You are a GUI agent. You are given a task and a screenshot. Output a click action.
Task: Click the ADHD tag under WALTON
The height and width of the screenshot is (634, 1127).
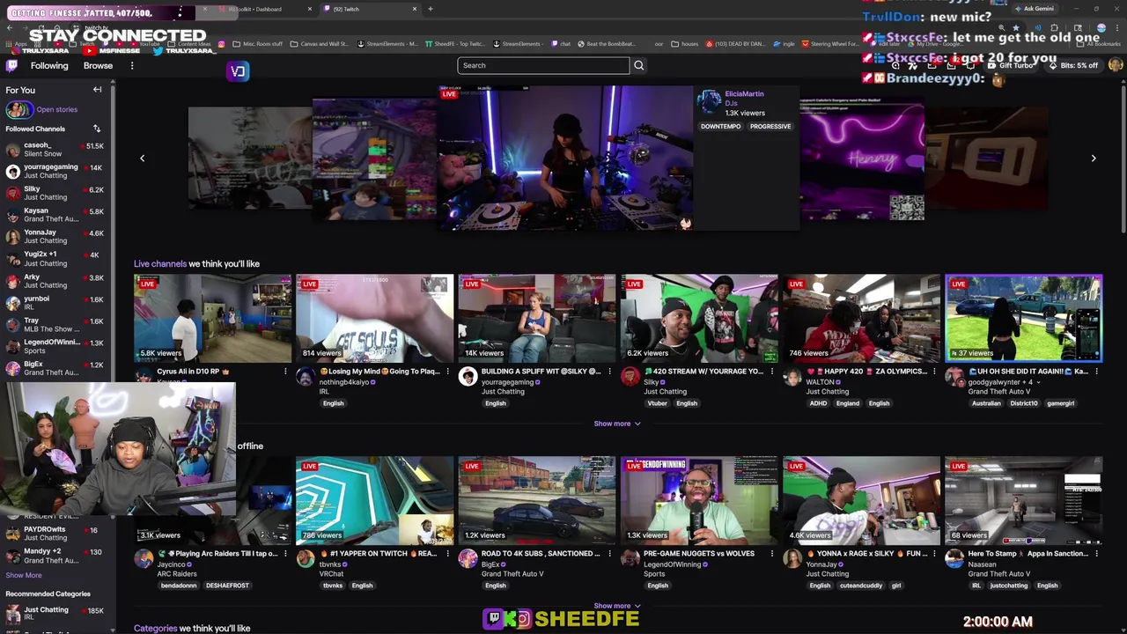point(819,403)
